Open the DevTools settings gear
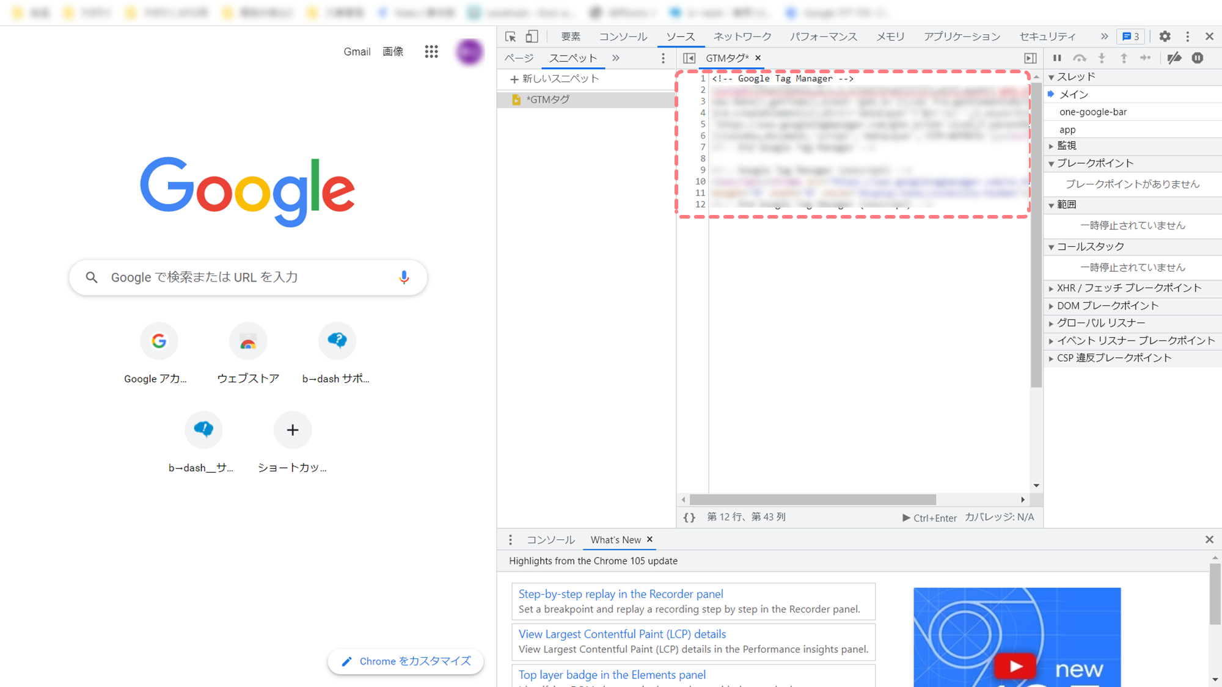 pos(1165,37)
